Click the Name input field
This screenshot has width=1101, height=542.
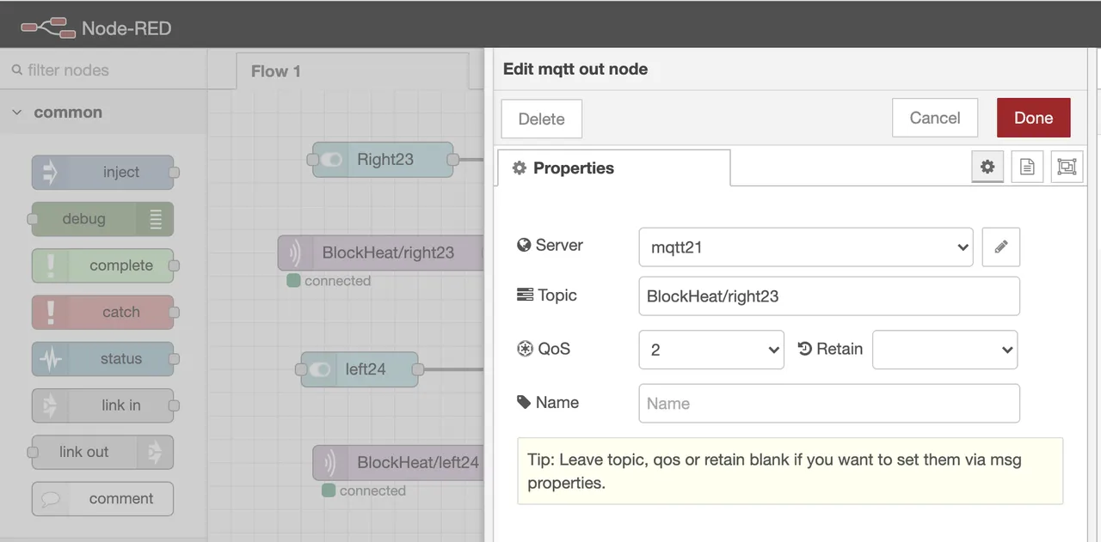click(829, 404)
